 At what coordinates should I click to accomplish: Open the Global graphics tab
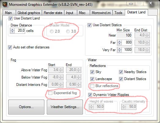tap(29, 13)
